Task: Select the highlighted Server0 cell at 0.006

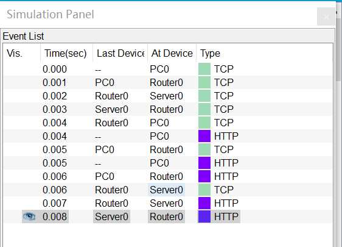Action: click(166, 190)
